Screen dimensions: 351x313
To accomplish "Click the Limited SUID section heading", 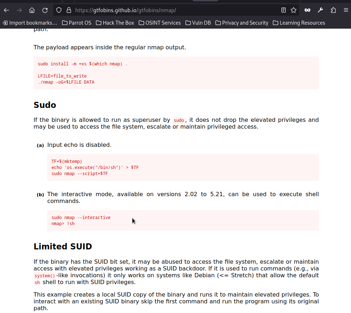I will [x=63, y=247].
